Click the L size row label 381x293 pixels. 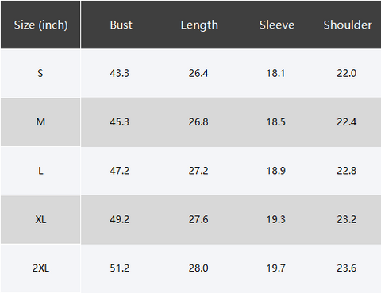(40, 171)
